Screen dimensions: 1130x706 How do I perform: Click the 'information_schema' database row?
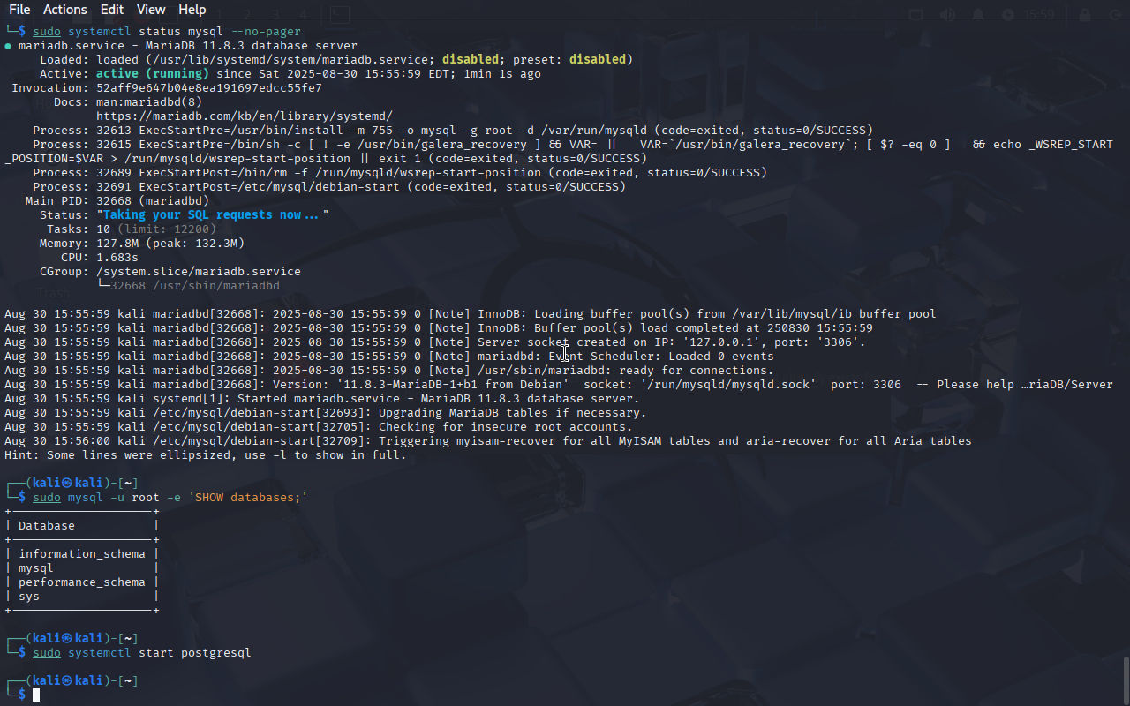[82, 554]
